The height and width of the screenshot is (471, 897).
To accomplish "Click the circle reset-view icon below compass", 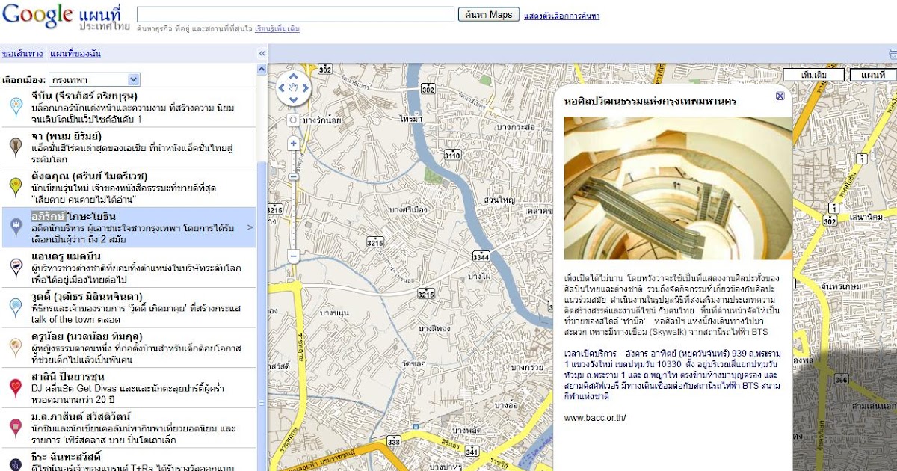I will 293,120.
